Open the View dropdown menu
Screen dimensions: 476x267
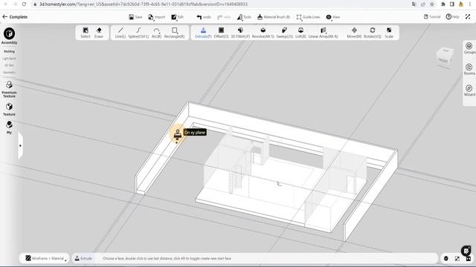(333, 17)
